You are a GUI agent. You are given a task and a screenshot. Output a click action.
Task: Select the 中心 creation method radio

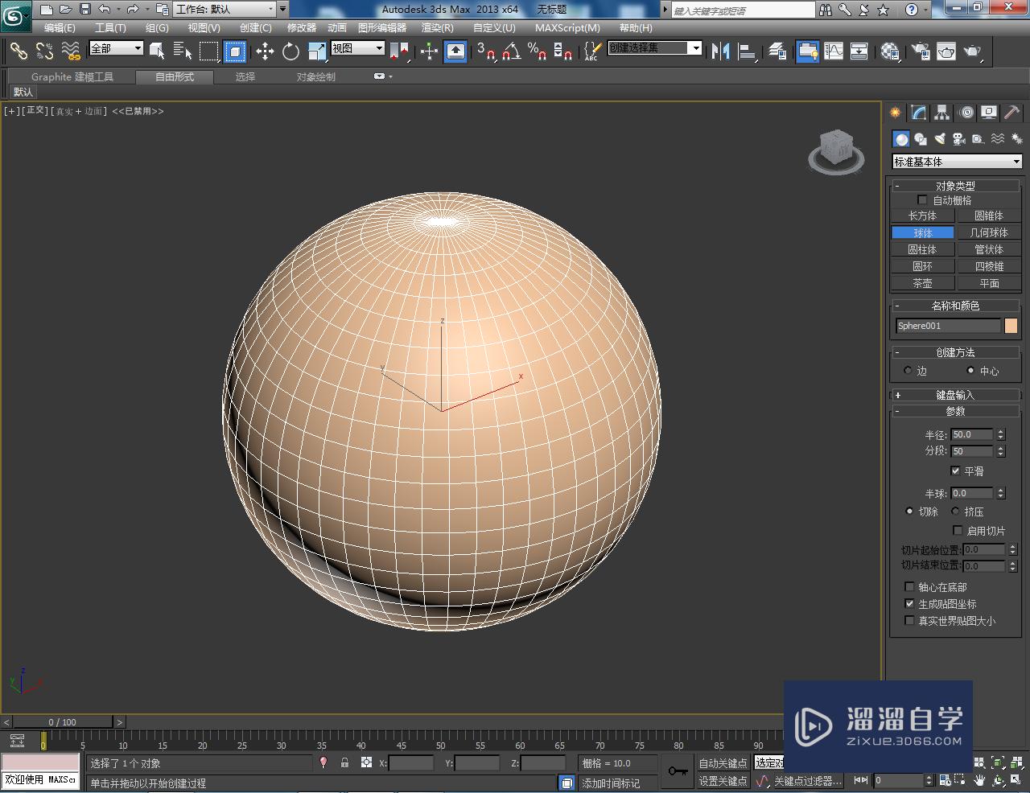tap(970, 371)
